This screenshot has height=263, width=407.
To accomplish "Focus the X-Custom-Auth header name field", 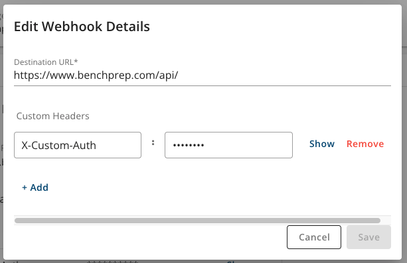I will [78, 145].
